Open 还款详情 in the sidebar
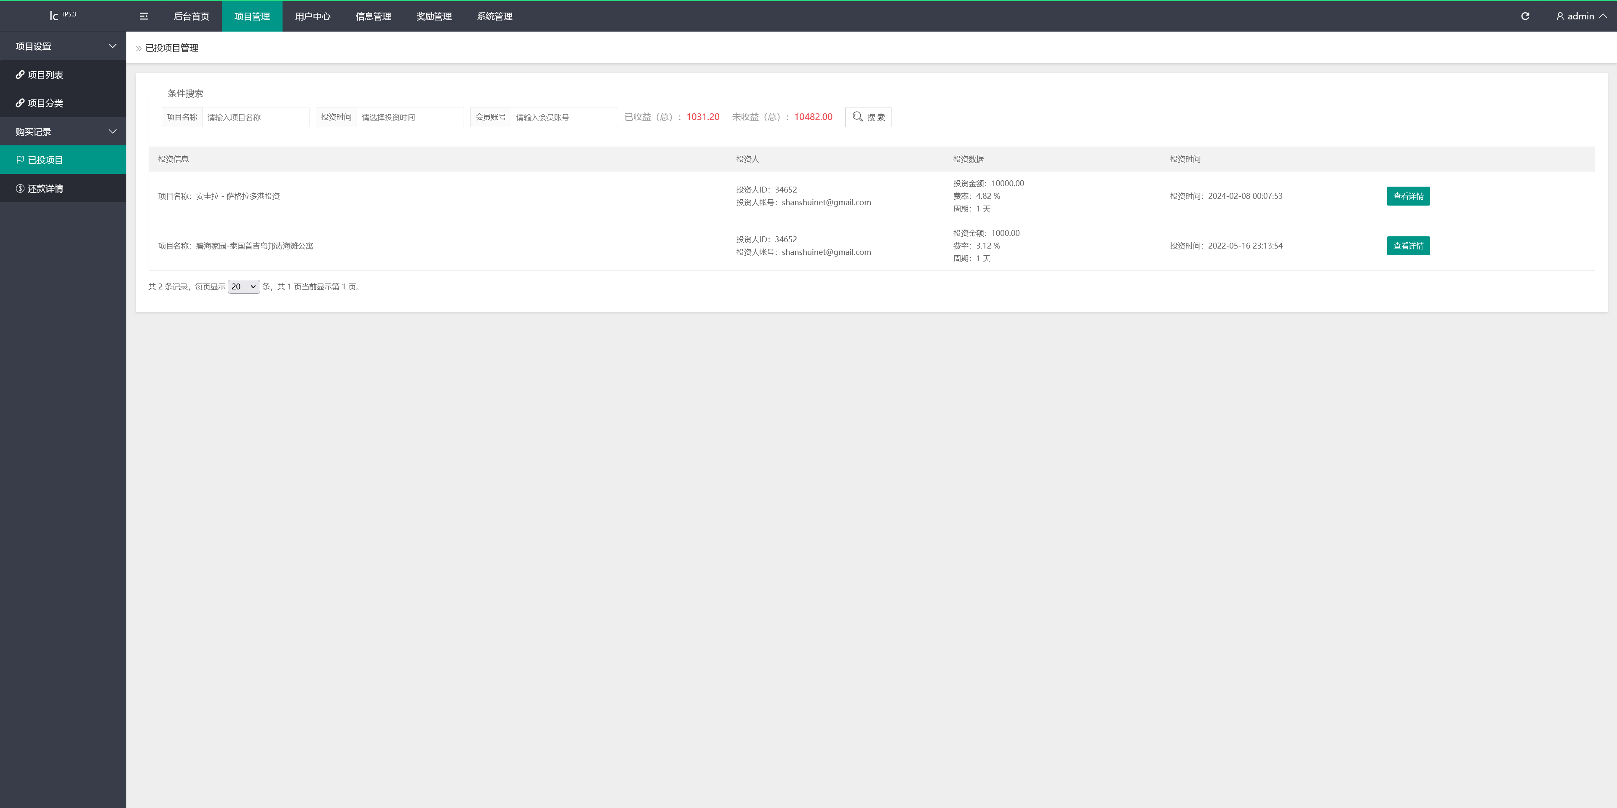This screenshot has height=808, width=1617. coord(45,188)
